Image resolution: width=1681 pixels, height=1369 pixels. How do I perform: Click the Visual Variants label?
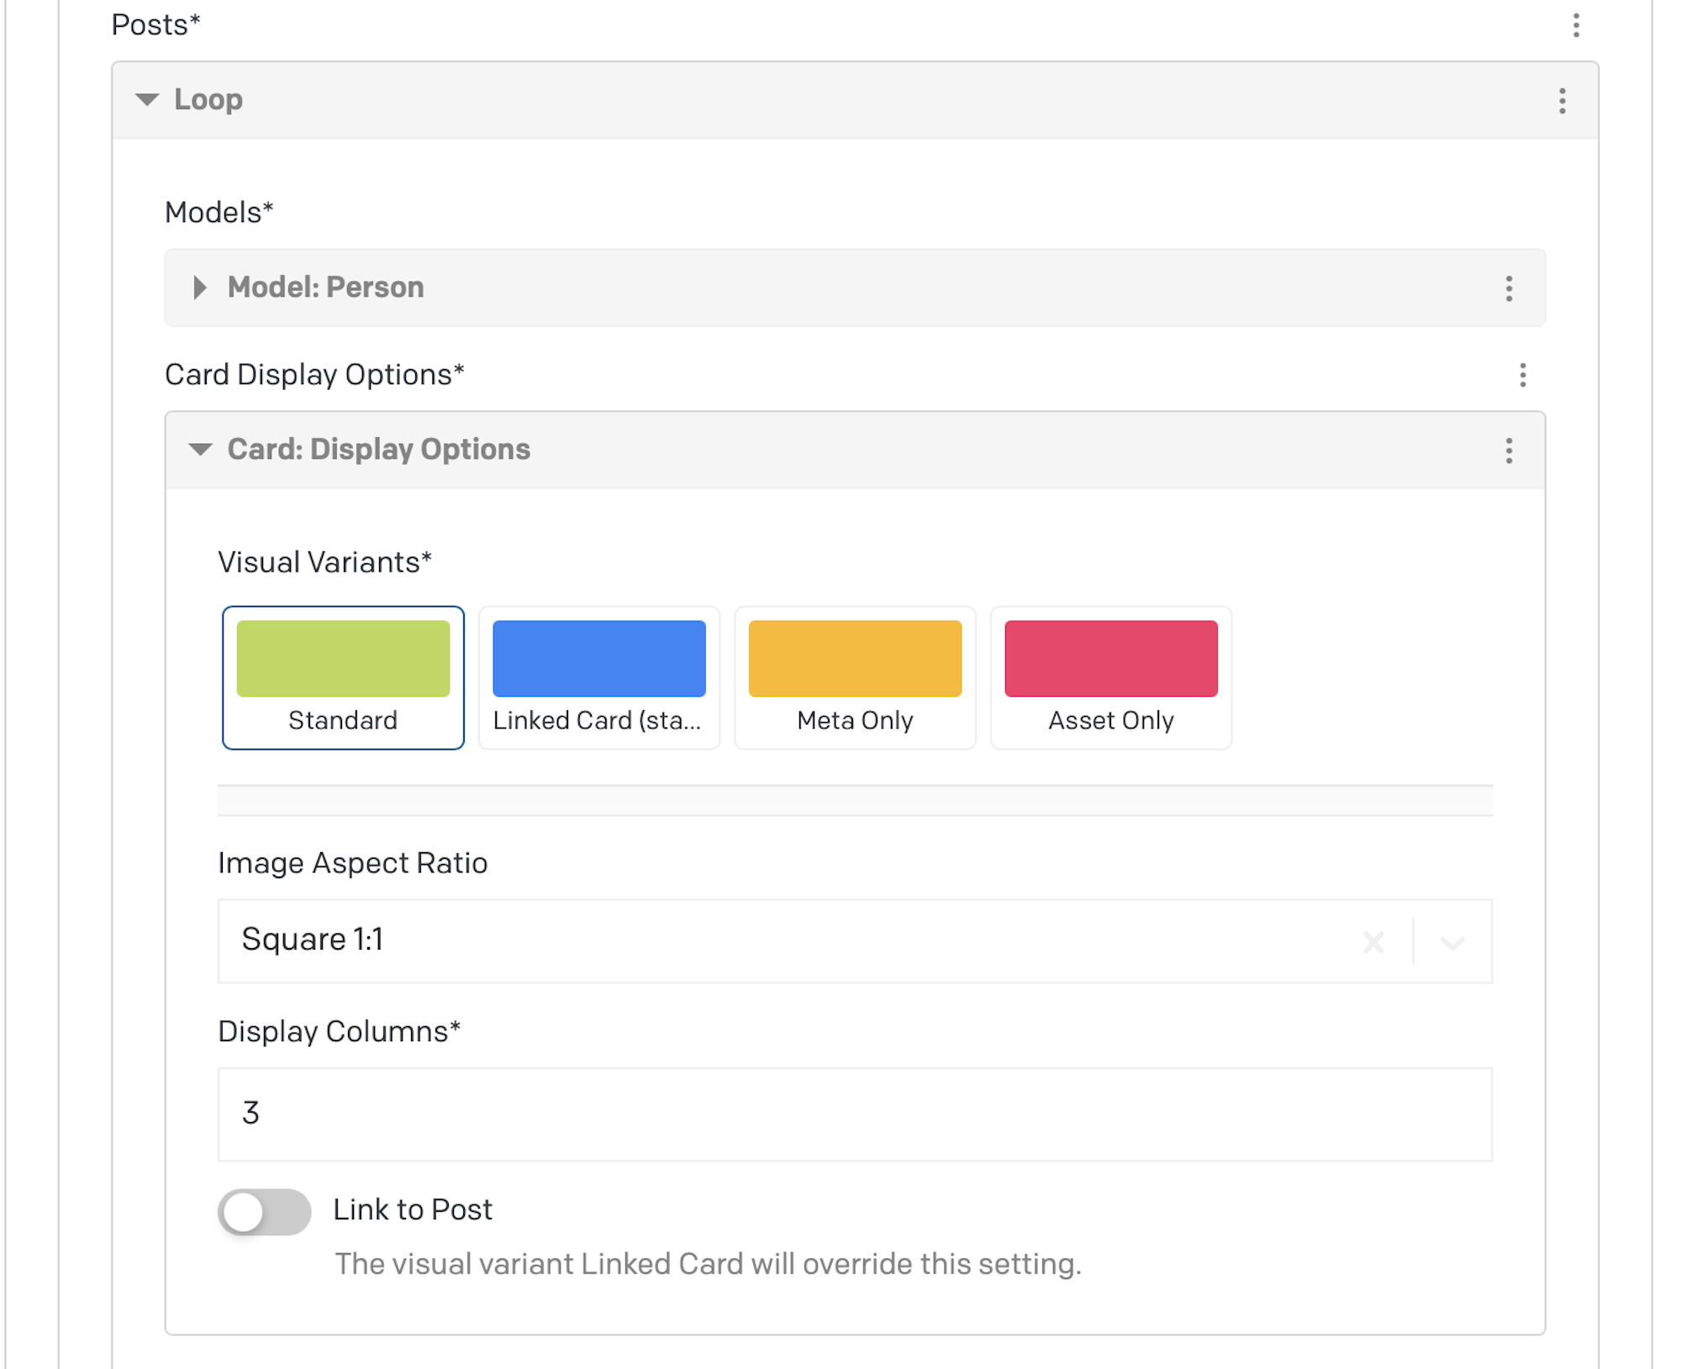pyautogui.click(x=324, y=561)
